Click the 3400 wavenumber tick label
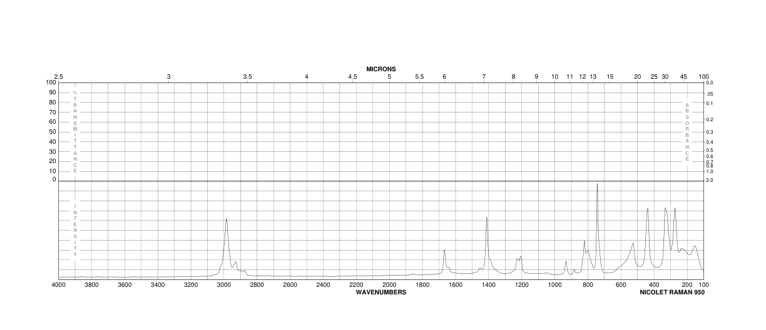Viewport: 766px width, 330px height. (x=158, y=285)
